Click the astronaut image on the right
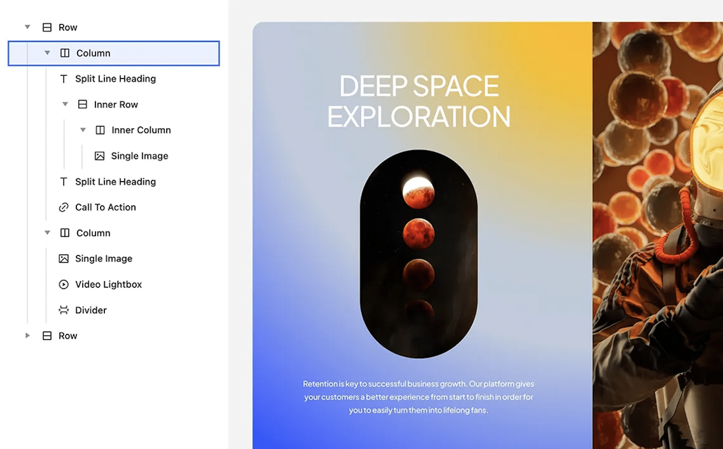The width and height of the screenshot is (723, 449). pos(658,236)
